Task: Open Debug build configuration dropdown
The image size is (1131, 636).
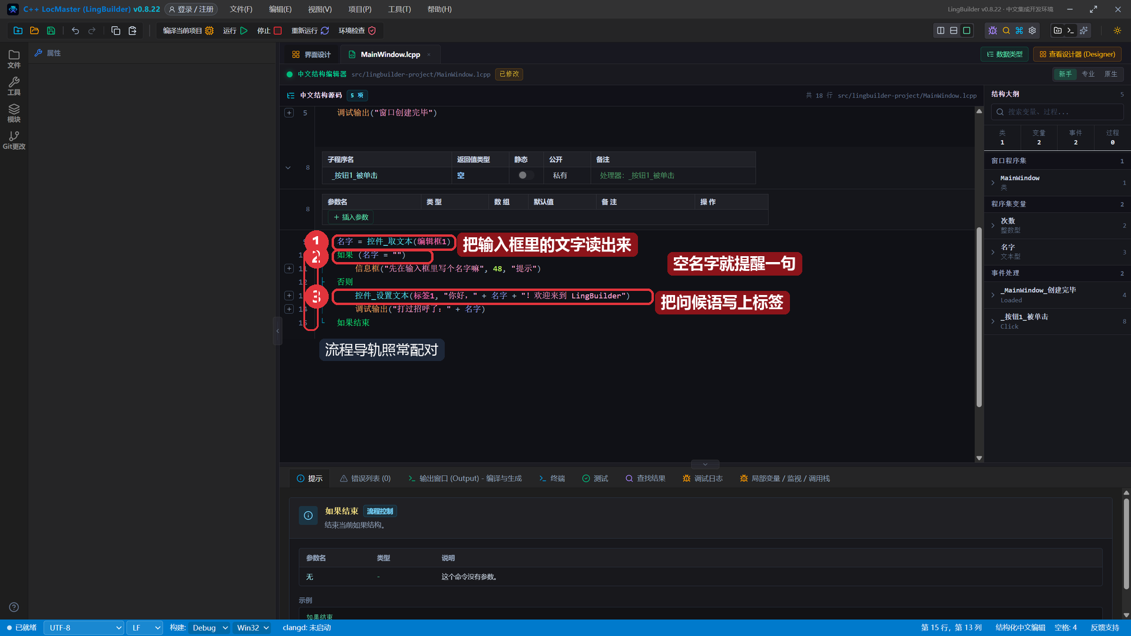Action: pos(210,628)
